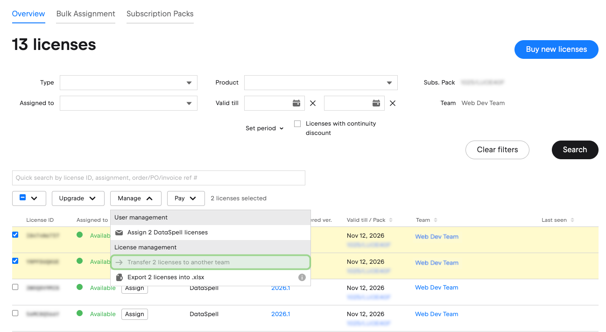This screenshot has height=332, width=606.
Task: Click the sort arrows on Valid till / Pack column
Action: pyautogui.click(x=391, y=220)
